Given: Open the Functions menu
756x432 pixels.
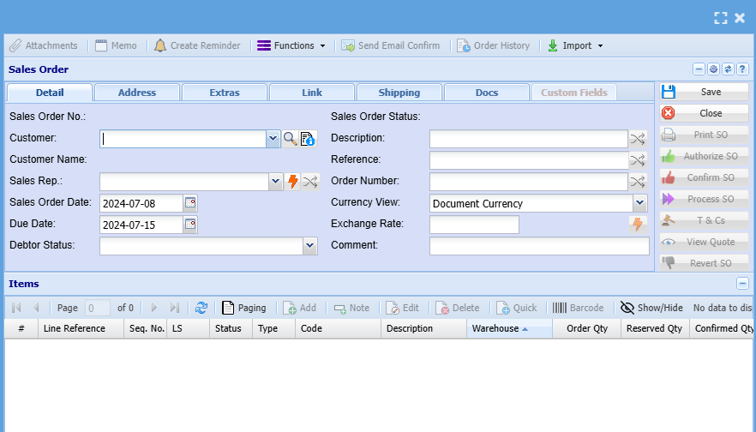Looking at the screenshot, I should 291,45.
